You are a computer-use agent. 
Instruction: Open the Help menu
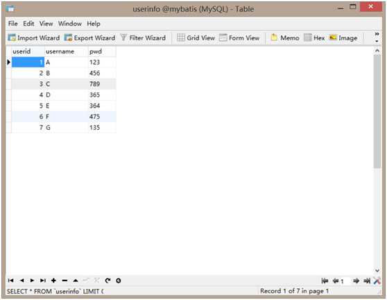point(94,24)
